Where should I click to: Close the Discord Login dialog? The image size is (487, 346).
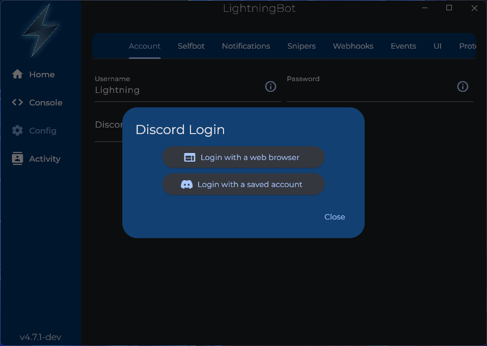pos(334,217)
